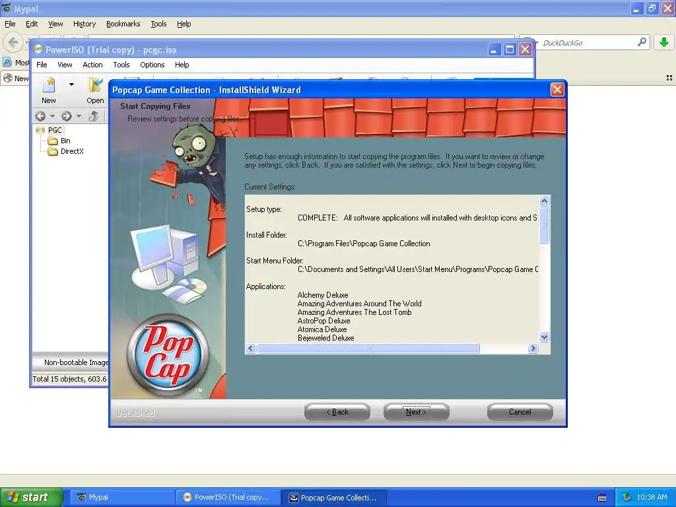Open PowerISO Help menu

[x=182, y=65]
